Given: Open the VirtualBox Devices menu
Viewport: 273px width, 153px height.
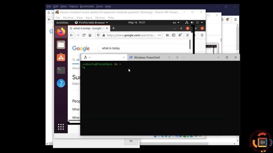Looking at the screenshot, I should [x=100, y=18].
